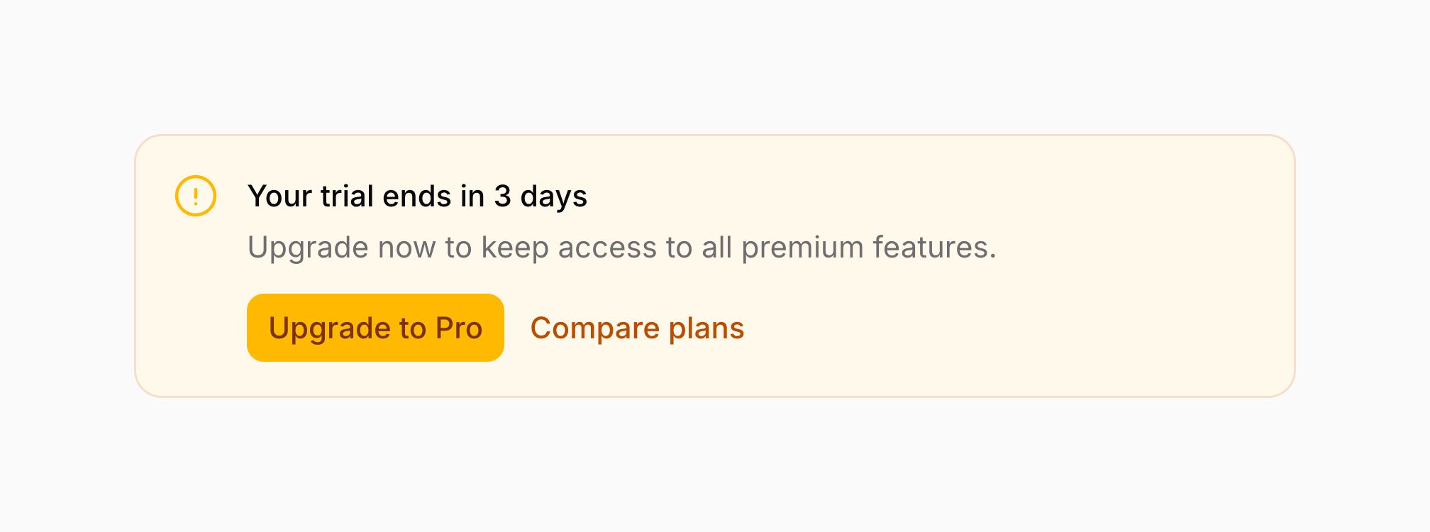
Task: Click the circled alert icon beside the heading
Action: [x=195, y=196]
